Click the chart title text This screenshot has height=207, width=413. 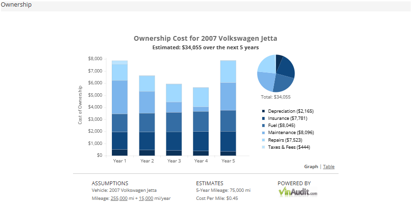(205, 38)
